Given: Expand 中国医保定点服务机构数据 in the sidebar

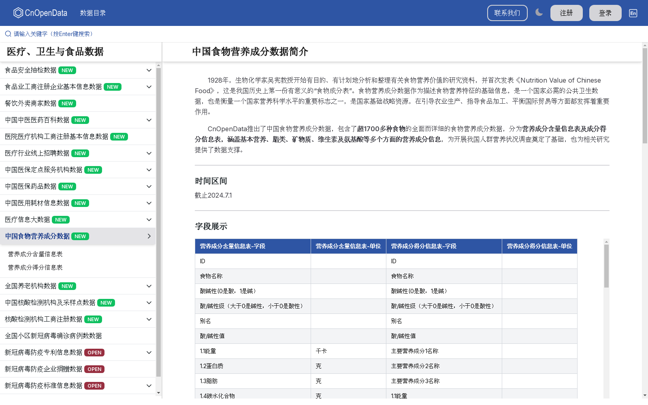Looking at the screenshot, I should [x=149, y=170].
